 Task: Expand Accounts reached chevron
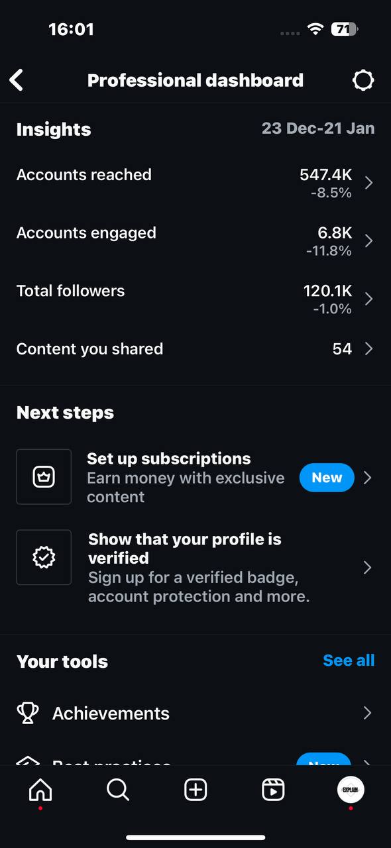point(369,183)
